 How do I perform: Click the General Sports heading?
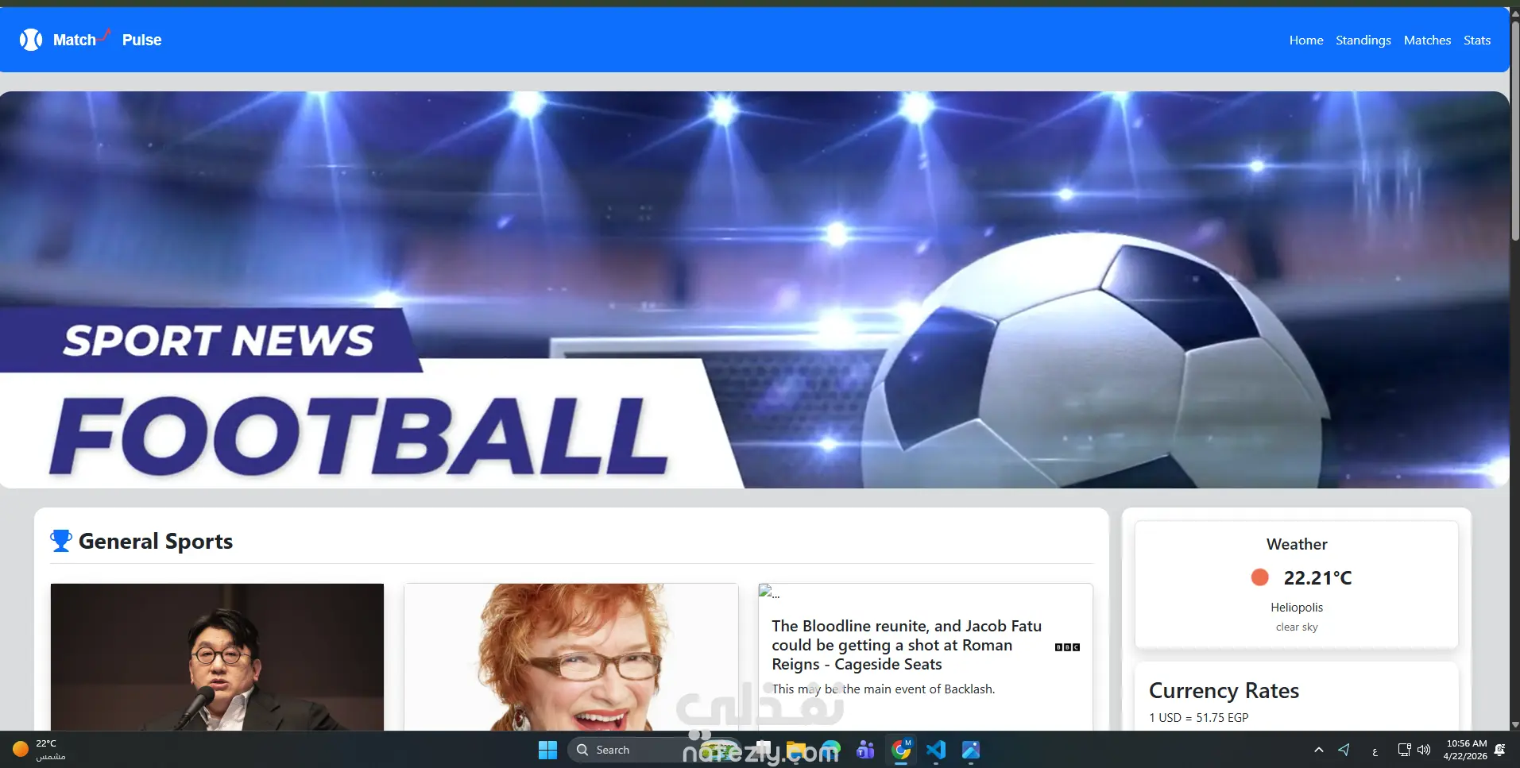tap(156, 541)
